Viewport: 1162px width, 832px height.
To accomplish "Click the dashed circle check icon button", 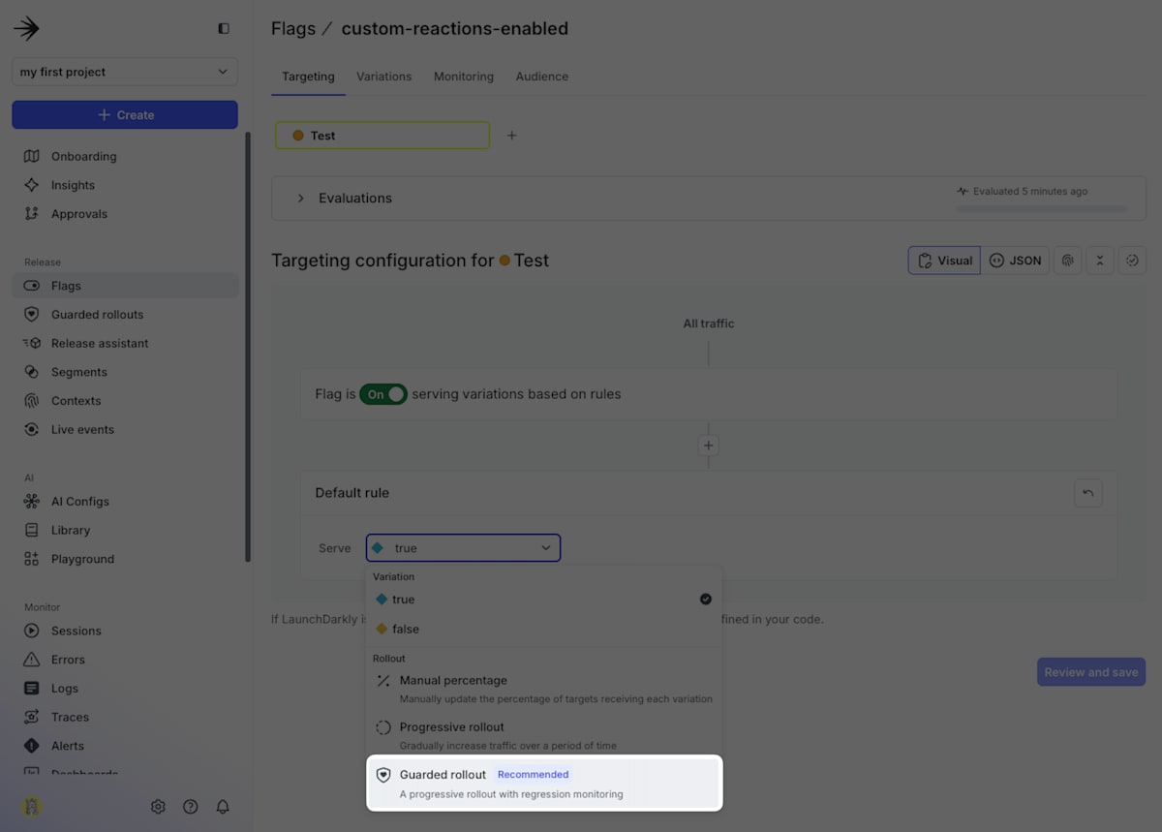I will (1132, 261).
